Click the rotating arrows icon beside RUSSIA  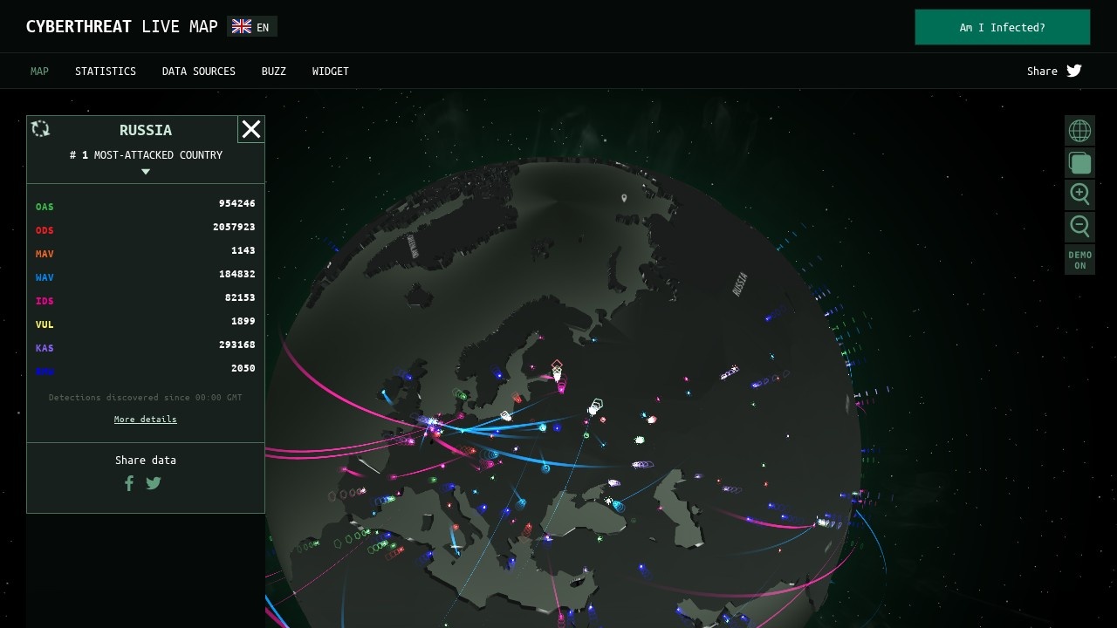coord(40,129)
